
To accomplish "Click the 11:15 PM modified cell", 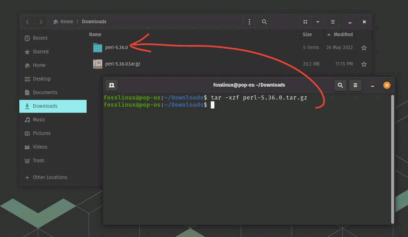I will click(x=344, y=64).
